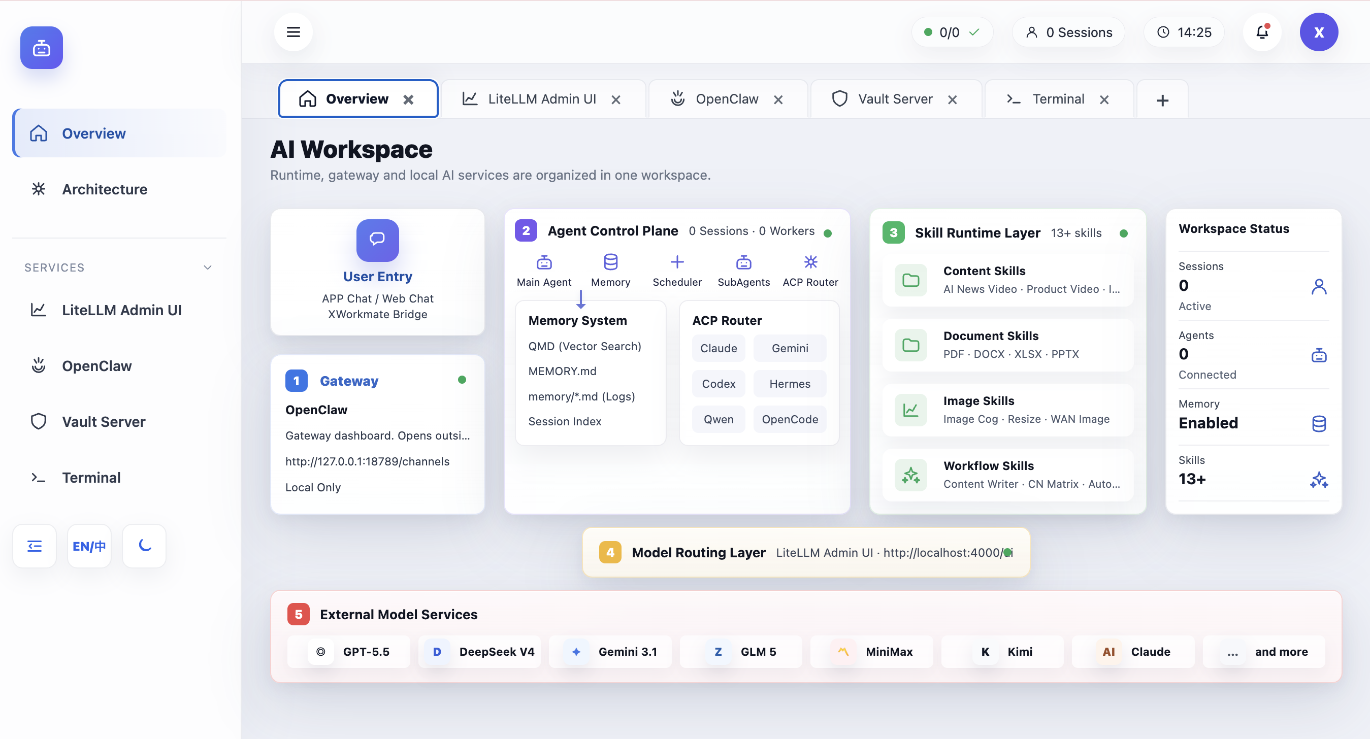Click the Memory database icon in Workspace Status
The width and height of the screenshot is (1370, 739).
pyautogui.click(x=1318, y=424)
